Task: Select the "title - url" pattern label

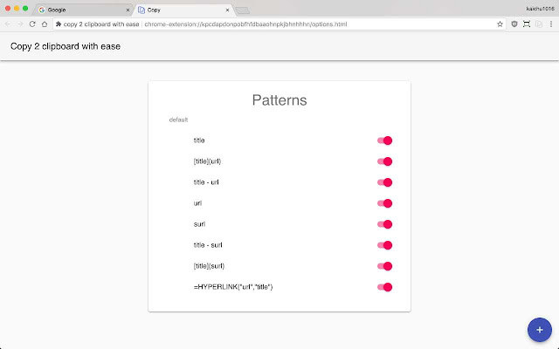Action: pyautogui.click(x=206, y=182)
